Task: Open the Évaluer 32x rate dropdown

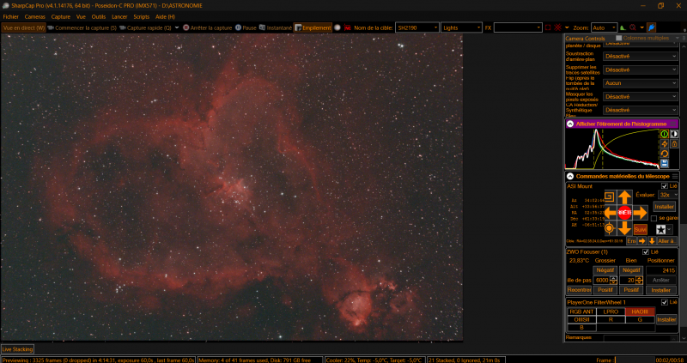Action: tap(668, 195)
